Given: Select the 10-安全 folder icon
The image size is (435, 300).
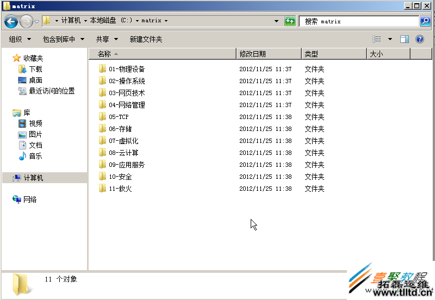Looking at the screenshot, I should coord(102,176).
